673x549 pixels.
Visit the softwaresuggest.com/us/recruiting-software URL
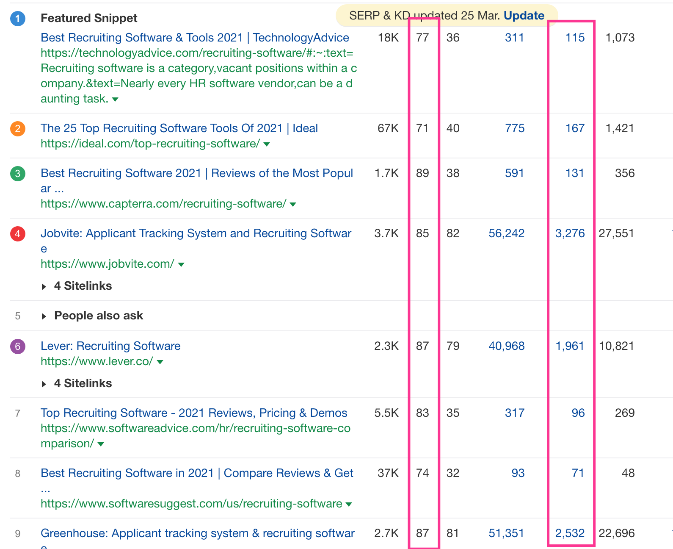[191, 504]
